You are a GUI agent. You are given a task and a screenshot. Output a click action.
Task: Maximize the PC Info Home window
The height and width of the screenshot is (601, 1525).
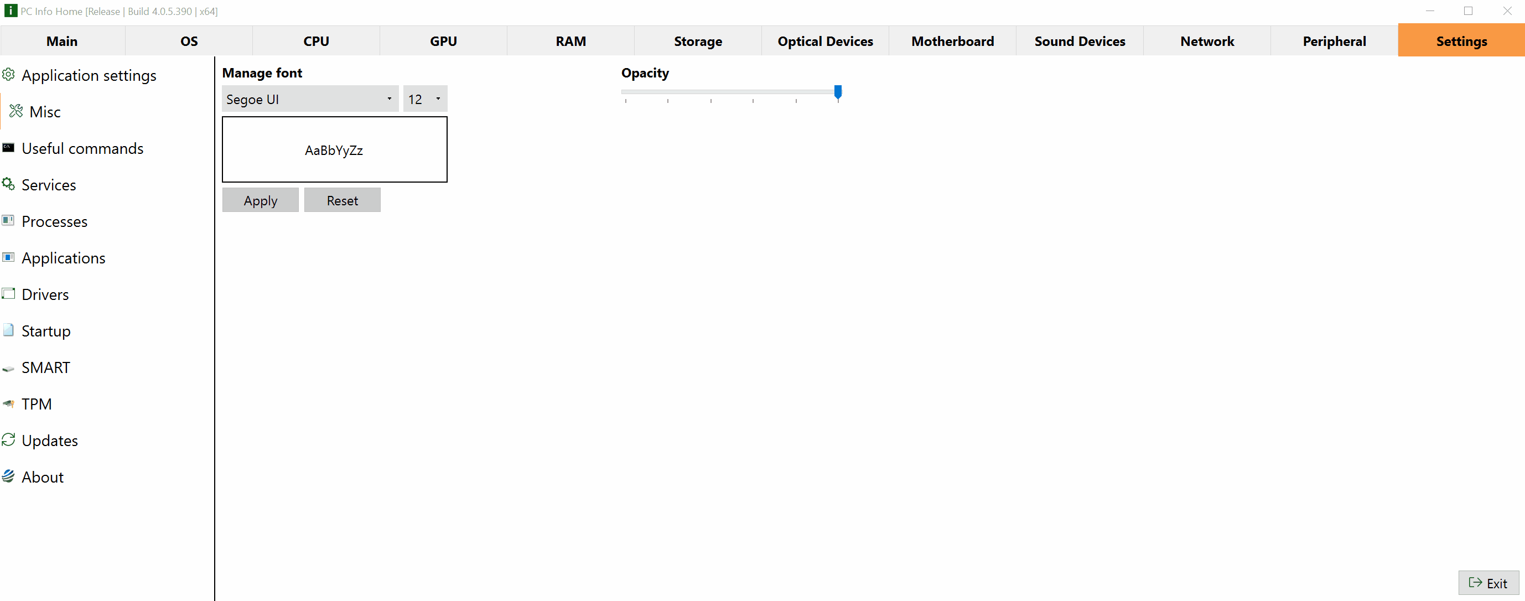(x=1468, y=11)
